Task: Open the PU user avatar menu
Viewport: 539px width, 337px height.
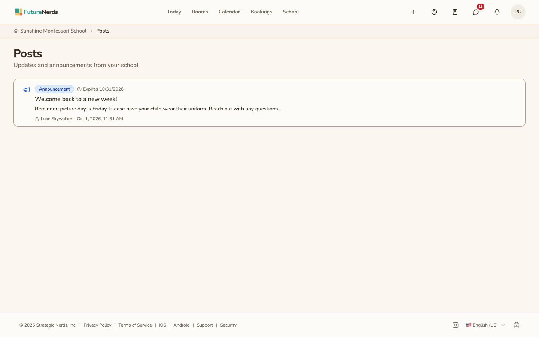Action: 518,12
